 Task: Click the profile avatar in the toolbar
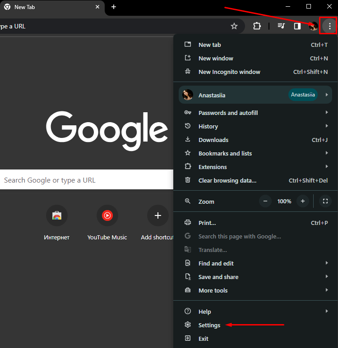(313, 26)
